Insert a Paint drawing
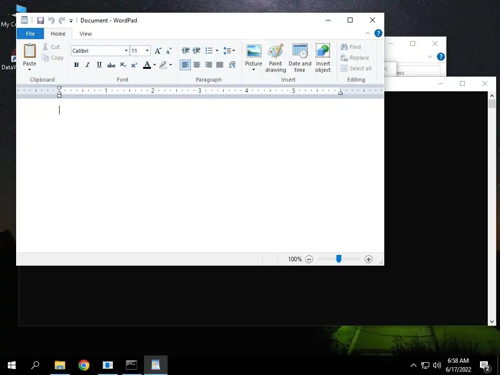The width and height of the screenshot is (500, 375). pos(275,58)
